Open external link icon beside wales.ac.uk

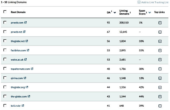(x=25, y=59)
